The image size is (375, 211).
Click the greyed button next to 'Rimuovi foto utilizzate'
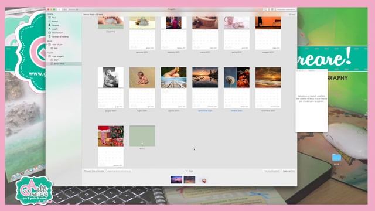click(119, 171)
